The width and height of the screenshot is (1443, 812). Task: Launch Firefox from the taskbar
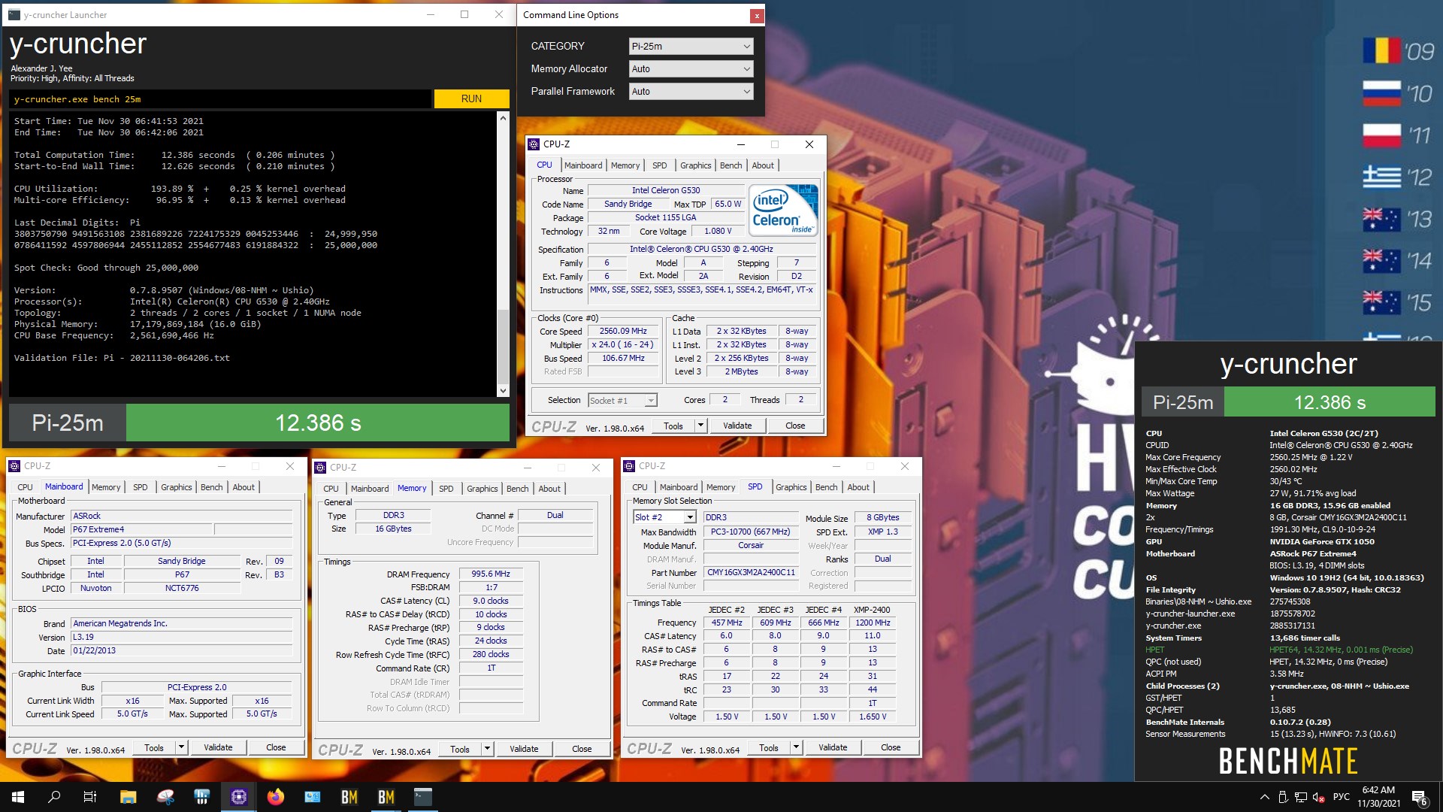(276, 797)
